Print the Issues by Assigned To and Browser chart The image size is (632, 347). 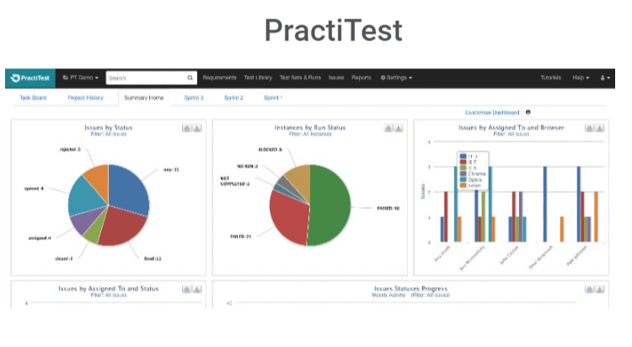(589, 128)
